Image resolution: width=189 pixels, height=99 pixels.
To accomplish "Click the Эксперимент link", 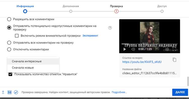I will (x=90, y=36).
